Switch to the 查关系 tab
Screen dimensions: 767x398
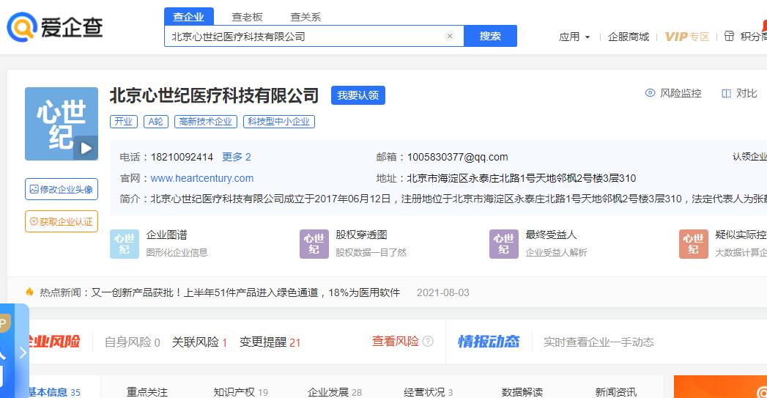click(x=305, y=17)
